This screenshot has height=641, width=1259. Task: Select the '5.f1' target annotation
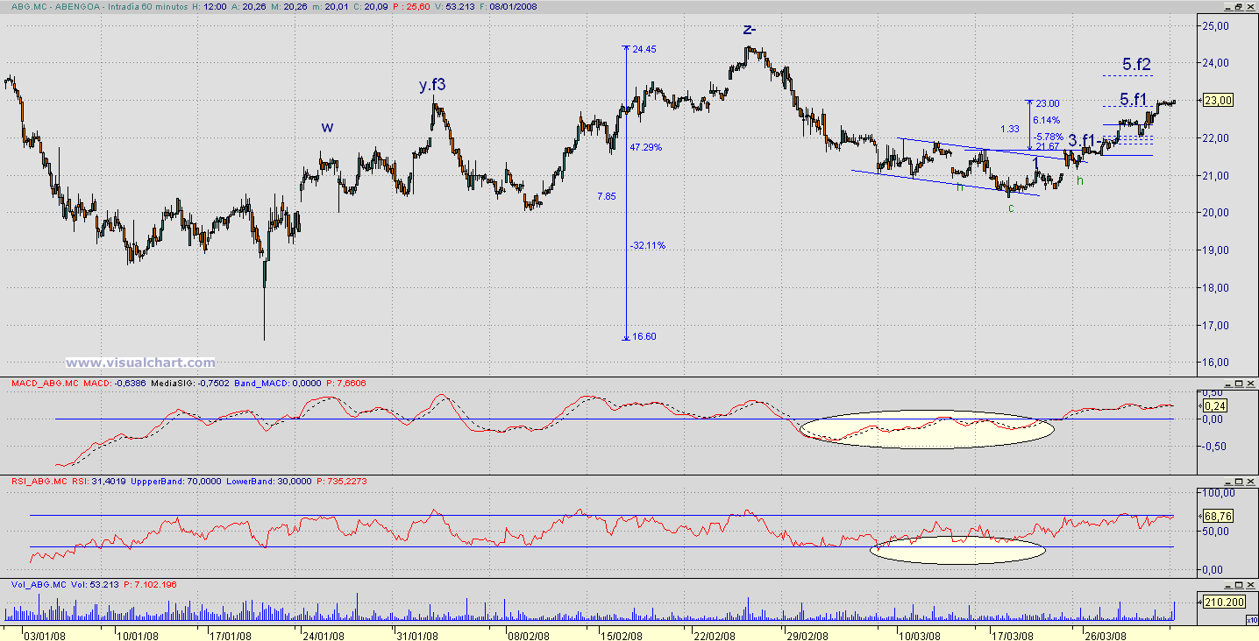tap(1135, 99)
